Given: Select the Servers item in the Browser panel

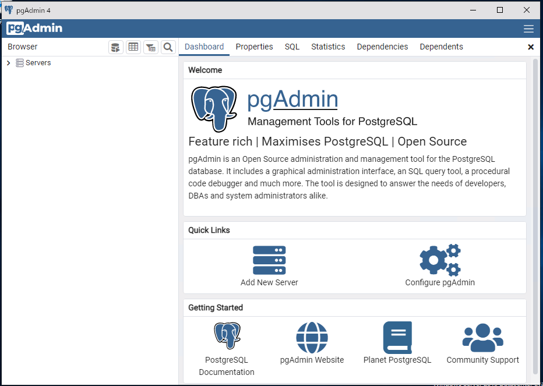Looking at the screenshot, I should pos(37,62).
